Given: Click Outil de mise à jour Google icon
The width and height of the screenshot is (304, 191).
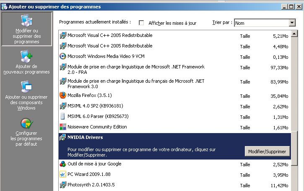Looking at the screenshot, I should tap(63, 164).
